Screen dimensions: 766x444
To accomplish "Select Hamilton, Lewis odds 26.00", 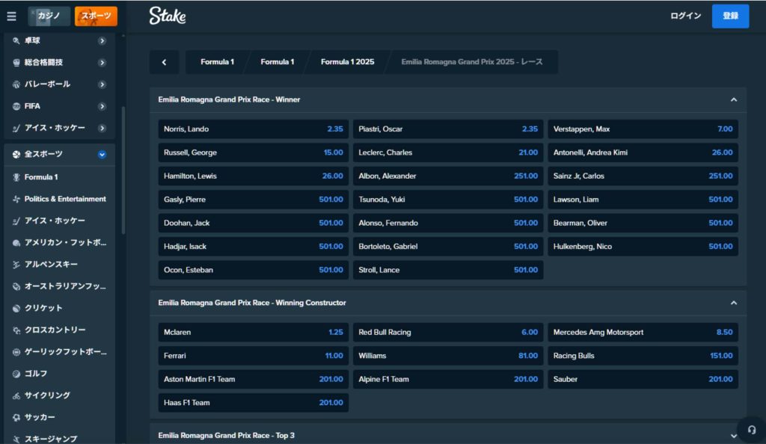I will pos(254,176).
